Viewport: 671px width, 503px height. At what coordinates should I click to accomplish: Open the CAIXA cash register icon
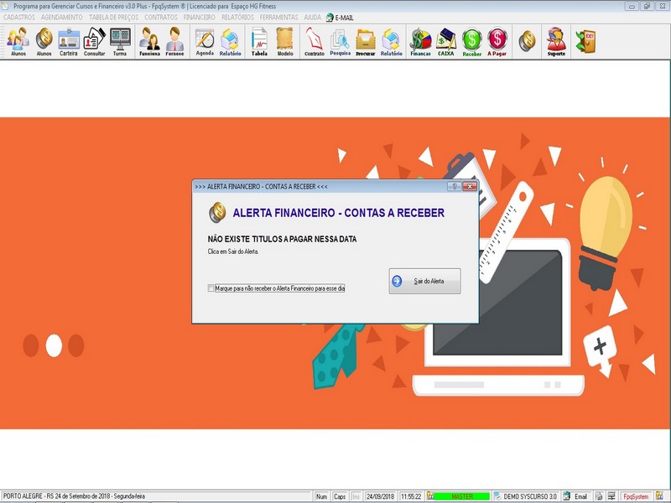click(446, 41)
